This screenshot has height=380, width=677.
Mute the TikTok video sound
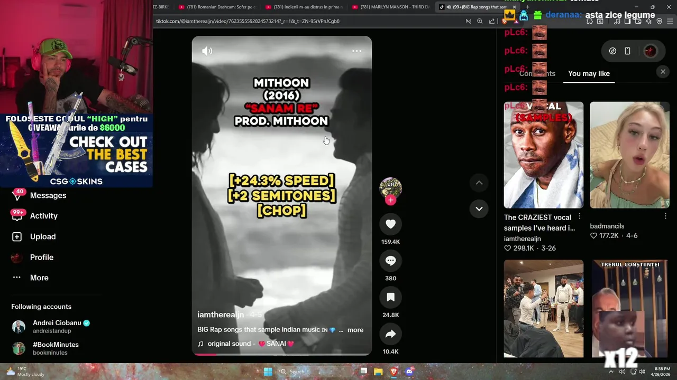coord(207,51)
